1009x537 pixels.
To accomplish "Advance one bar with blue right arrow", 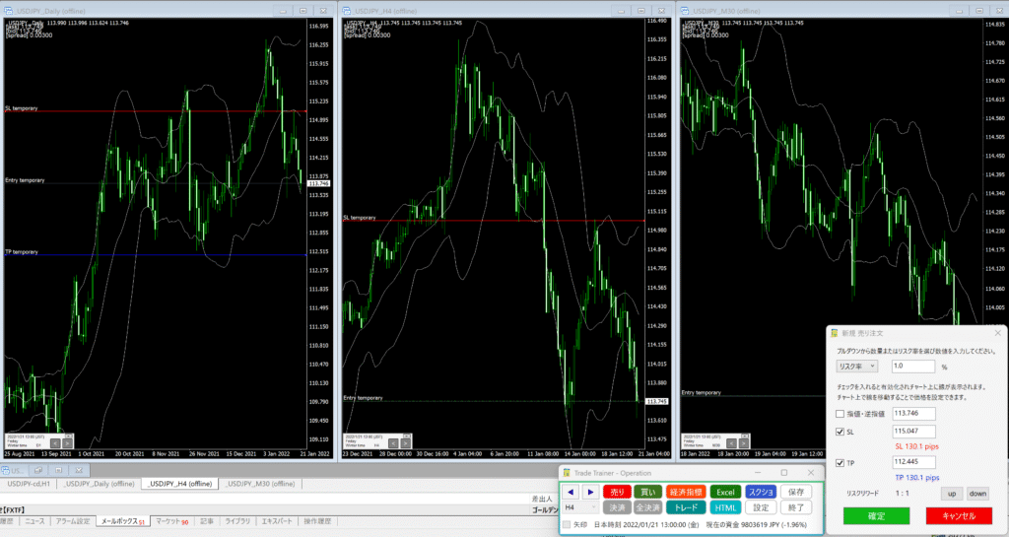I will tap(591, 492).
